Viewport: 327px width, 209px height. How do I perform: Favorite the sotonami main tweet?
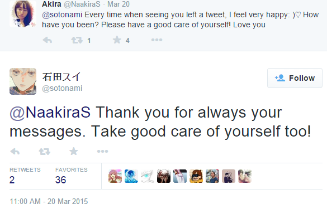point(74,151)
